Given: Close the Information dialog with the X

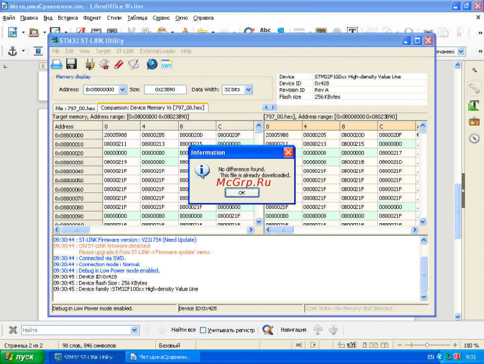Looking at the screenshot, I should click(288, 152).
